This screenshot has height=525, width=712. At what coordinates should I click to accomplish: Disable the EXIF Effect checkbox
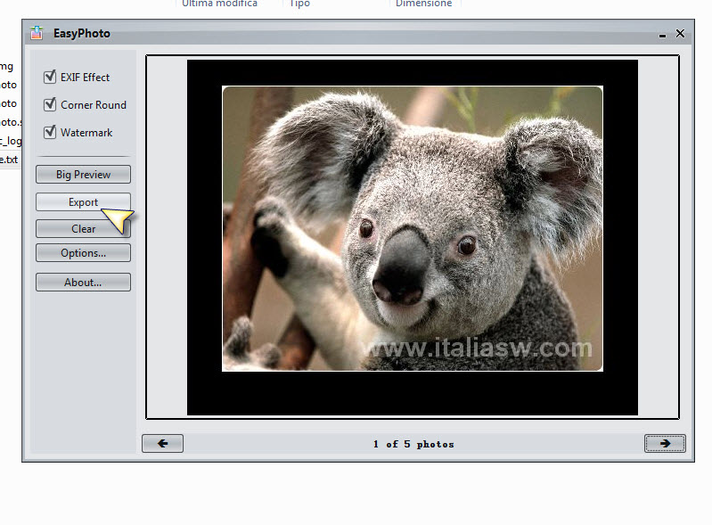(50, 78)
